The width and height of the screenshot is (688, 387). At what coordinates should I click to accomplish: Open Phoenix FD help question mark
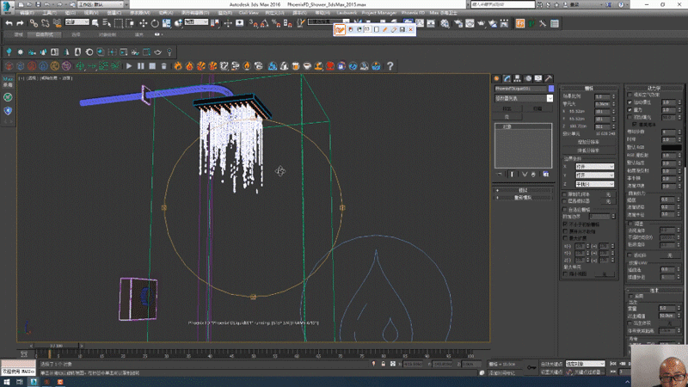390,66
